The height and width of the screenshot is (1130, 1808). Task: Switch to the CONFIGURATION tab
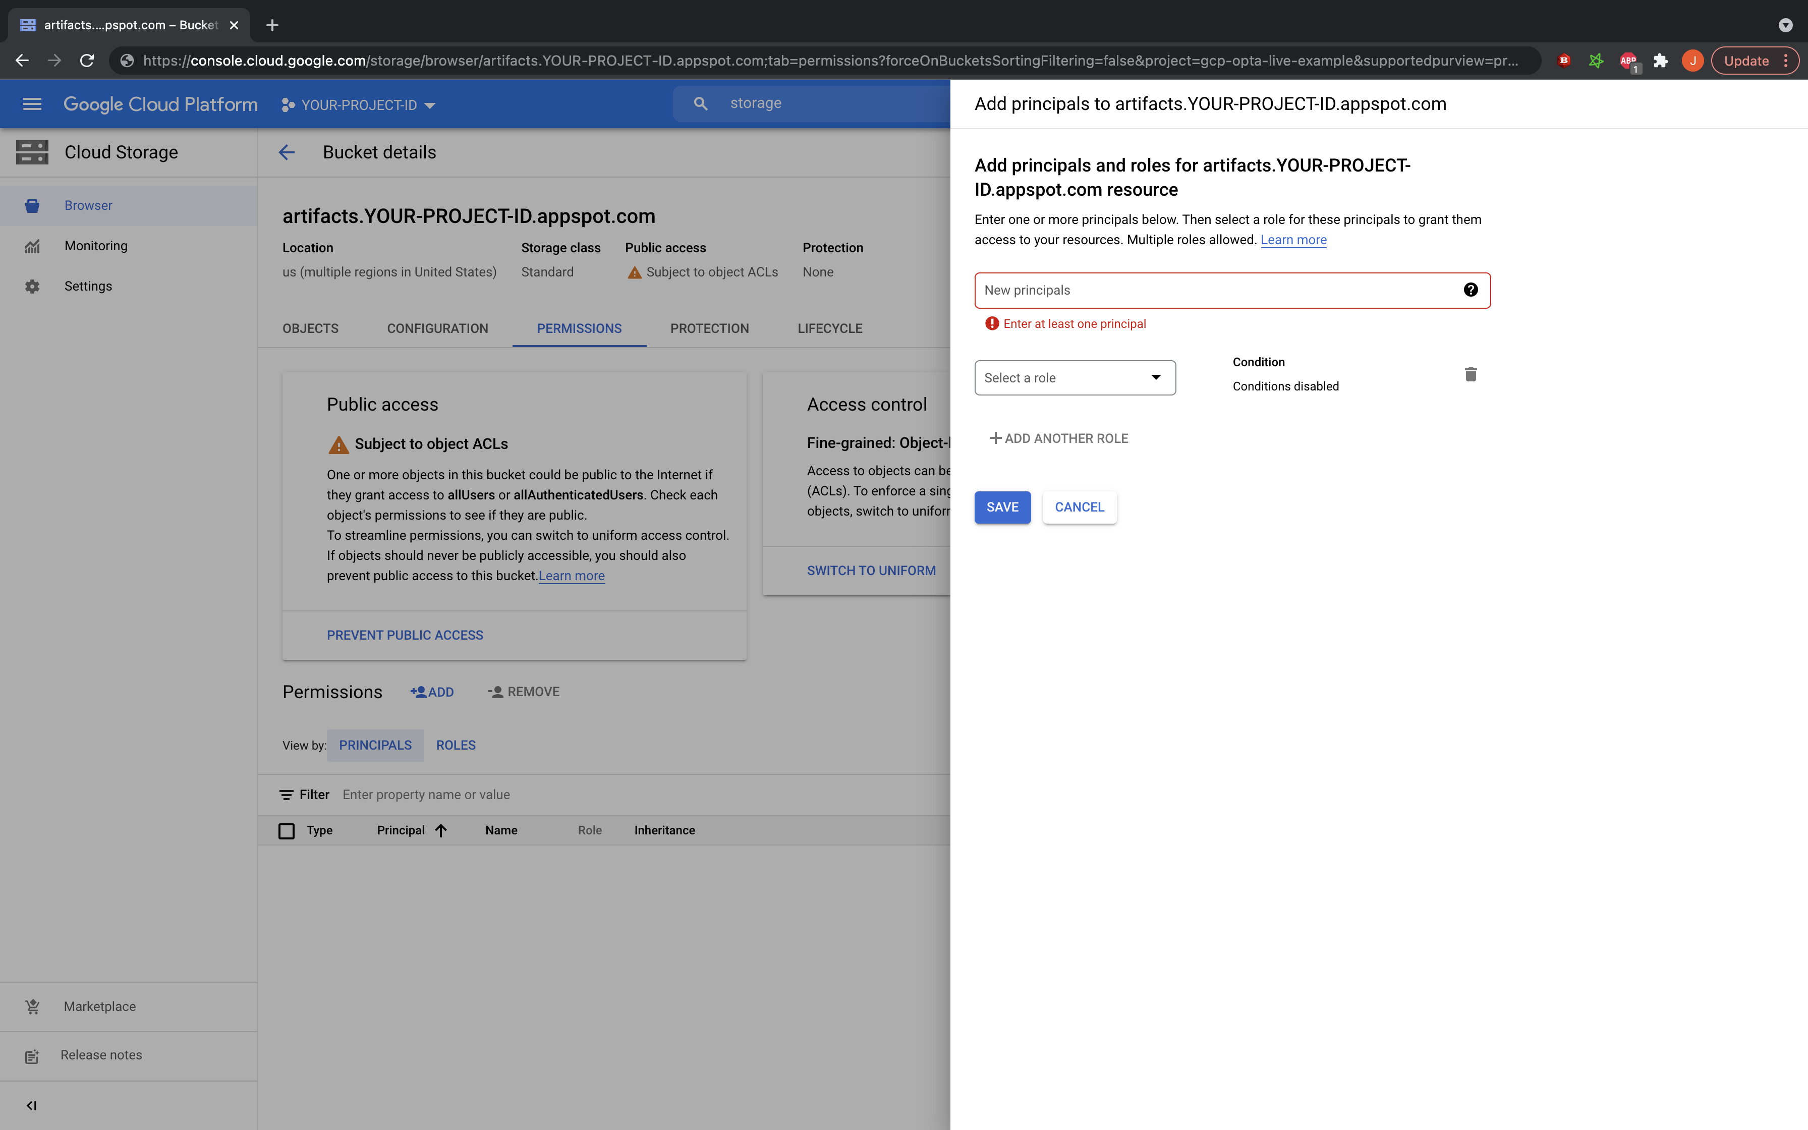437,328
